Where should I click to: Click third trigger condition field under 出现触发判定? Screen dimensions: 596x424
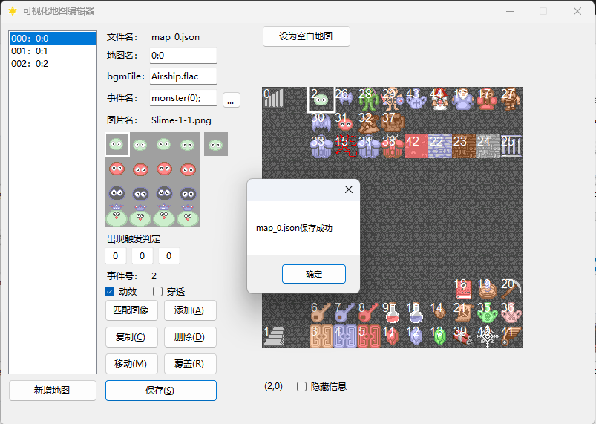[x=168, y=256]
